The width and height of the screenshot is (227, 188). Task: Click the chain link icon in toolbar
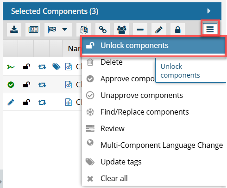click(103, 30)
